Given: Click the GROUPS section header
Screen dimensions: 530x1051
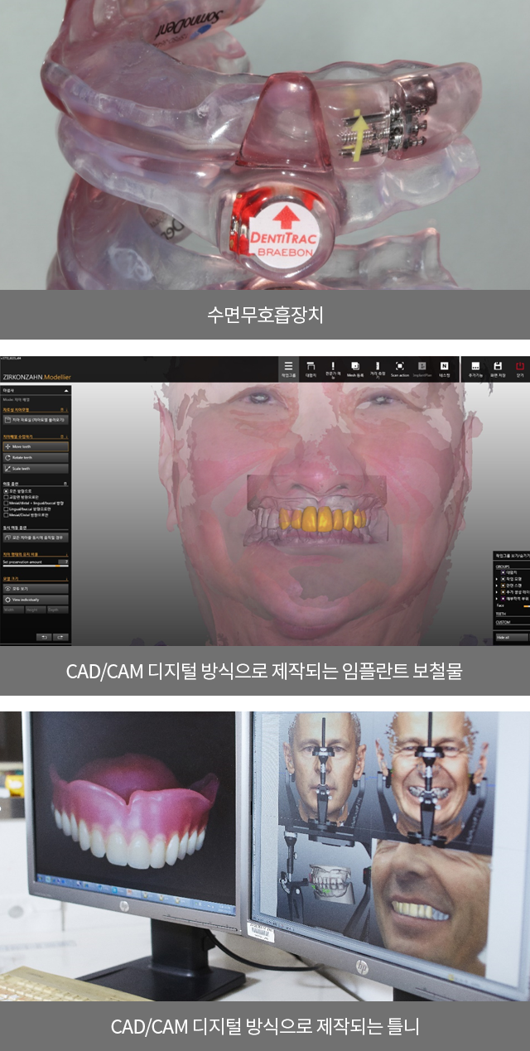Looking at the screenshot, I should tap(503, 566).
